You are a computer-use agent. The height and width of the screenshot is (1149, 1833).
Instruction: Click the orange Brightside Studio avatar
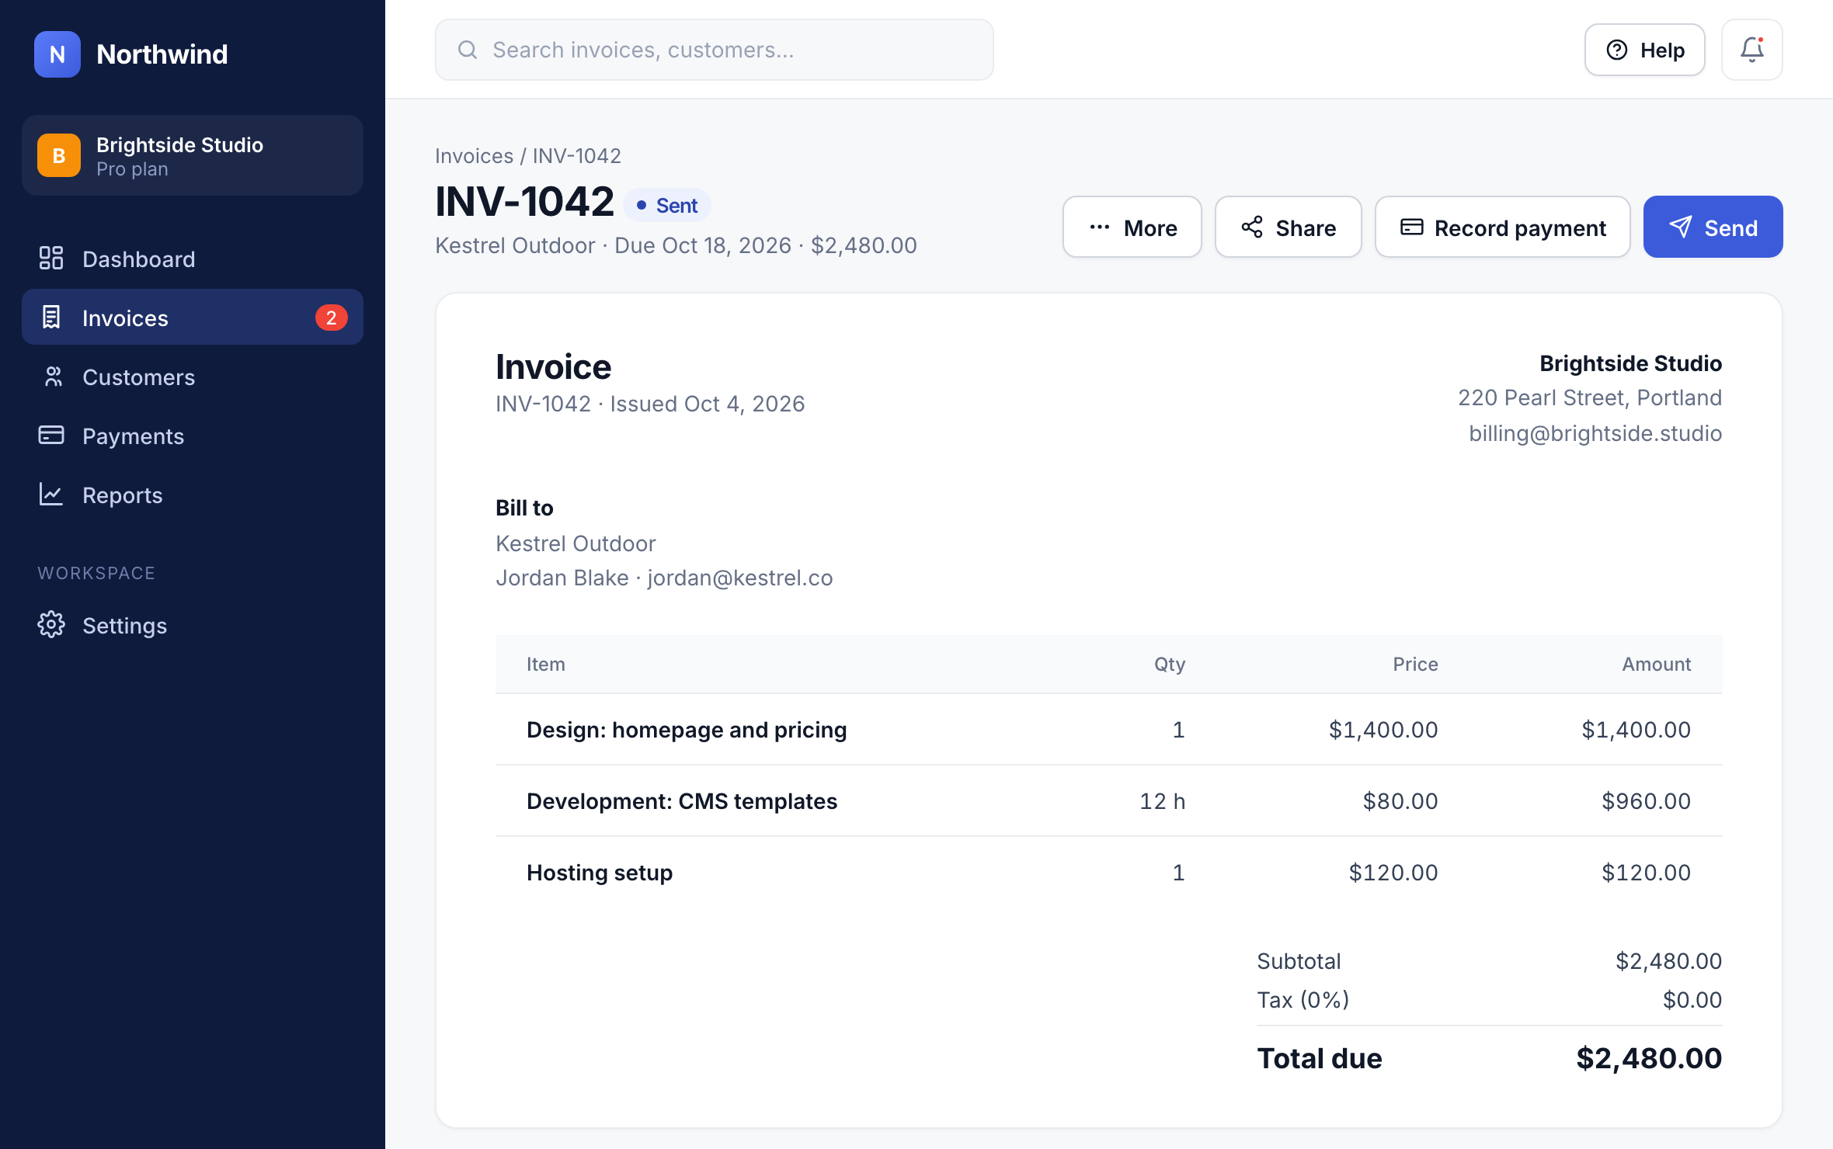coord(59,156)
